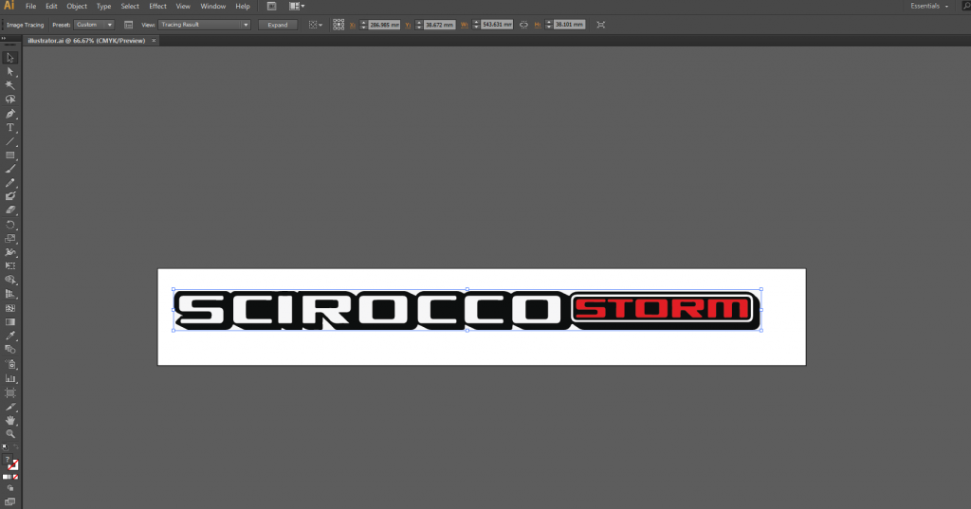Click the stroke color swatch in toolbox
Screen dimensions: 971x509
click(x=13, y=465)
